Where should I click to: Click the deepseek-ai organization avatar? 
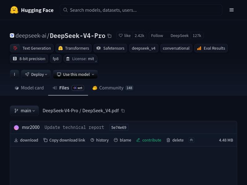[12, 35]
